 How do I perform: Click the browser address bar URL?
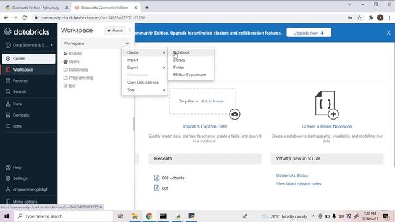coord(93,18)
